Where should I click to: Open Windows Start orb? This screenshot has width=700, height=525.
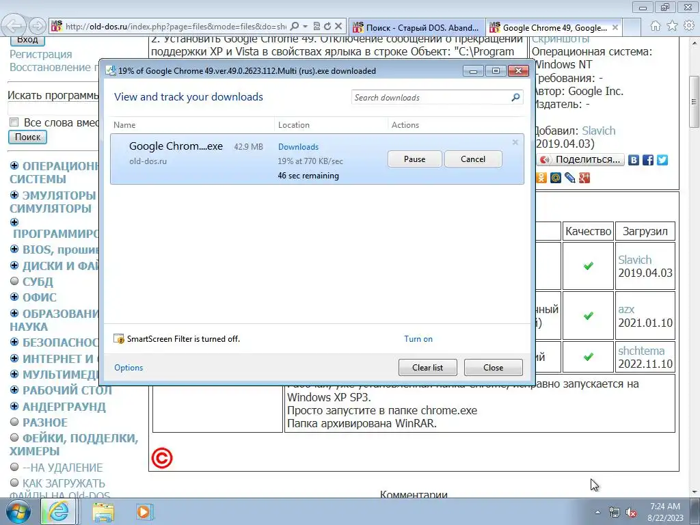[18, 511]
